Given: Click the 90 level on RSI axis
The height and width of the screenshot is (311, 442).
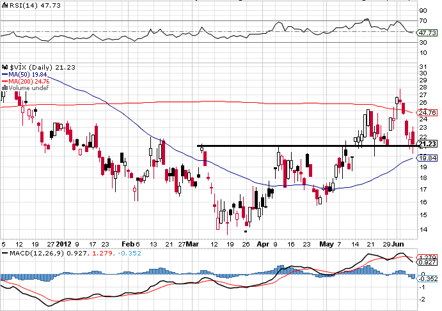Looking at the screenshot, I should coord(423,11).
